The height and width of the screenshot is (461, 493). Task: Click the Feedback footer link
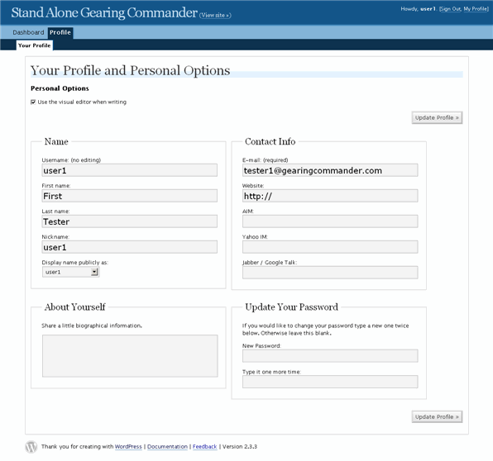[204, 447]
